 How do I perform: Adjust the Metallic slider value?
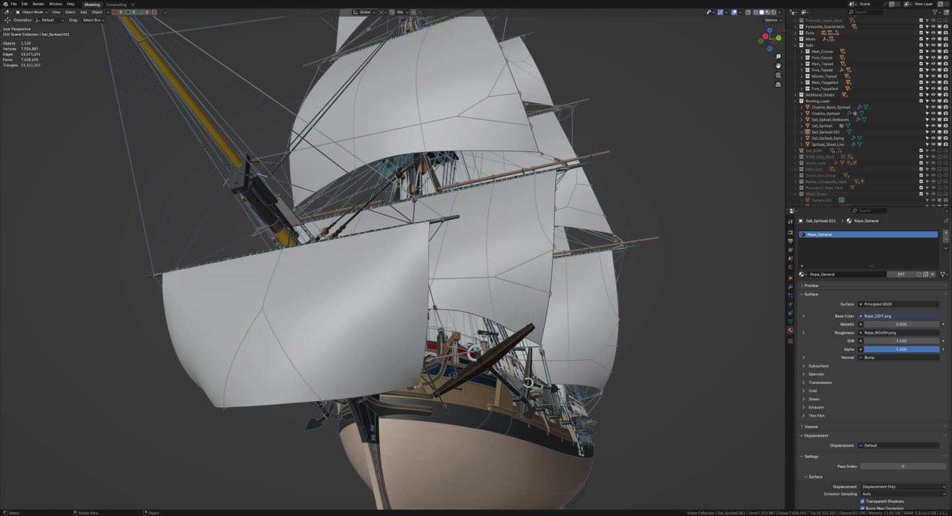click(x=901, y=324)
